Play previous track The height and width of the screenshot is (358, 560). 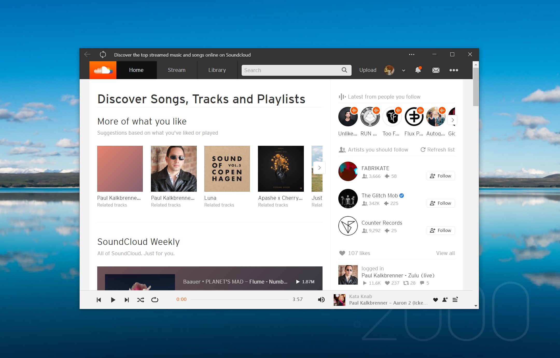point(99,300)
